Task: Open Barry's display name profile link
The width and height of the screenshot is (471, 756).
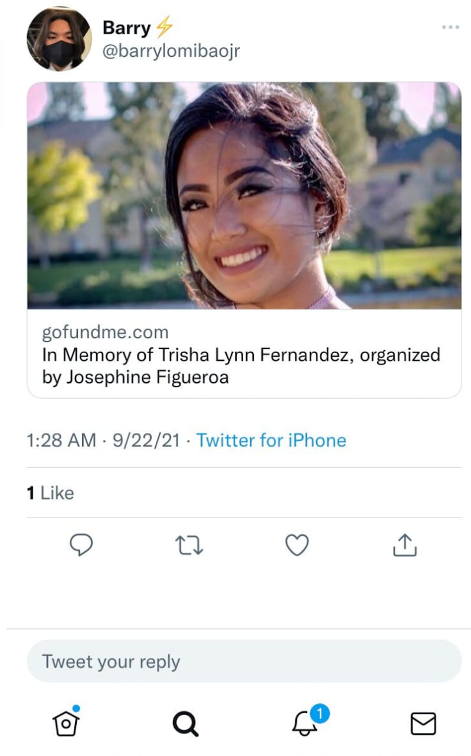Action: coord(126,28)
